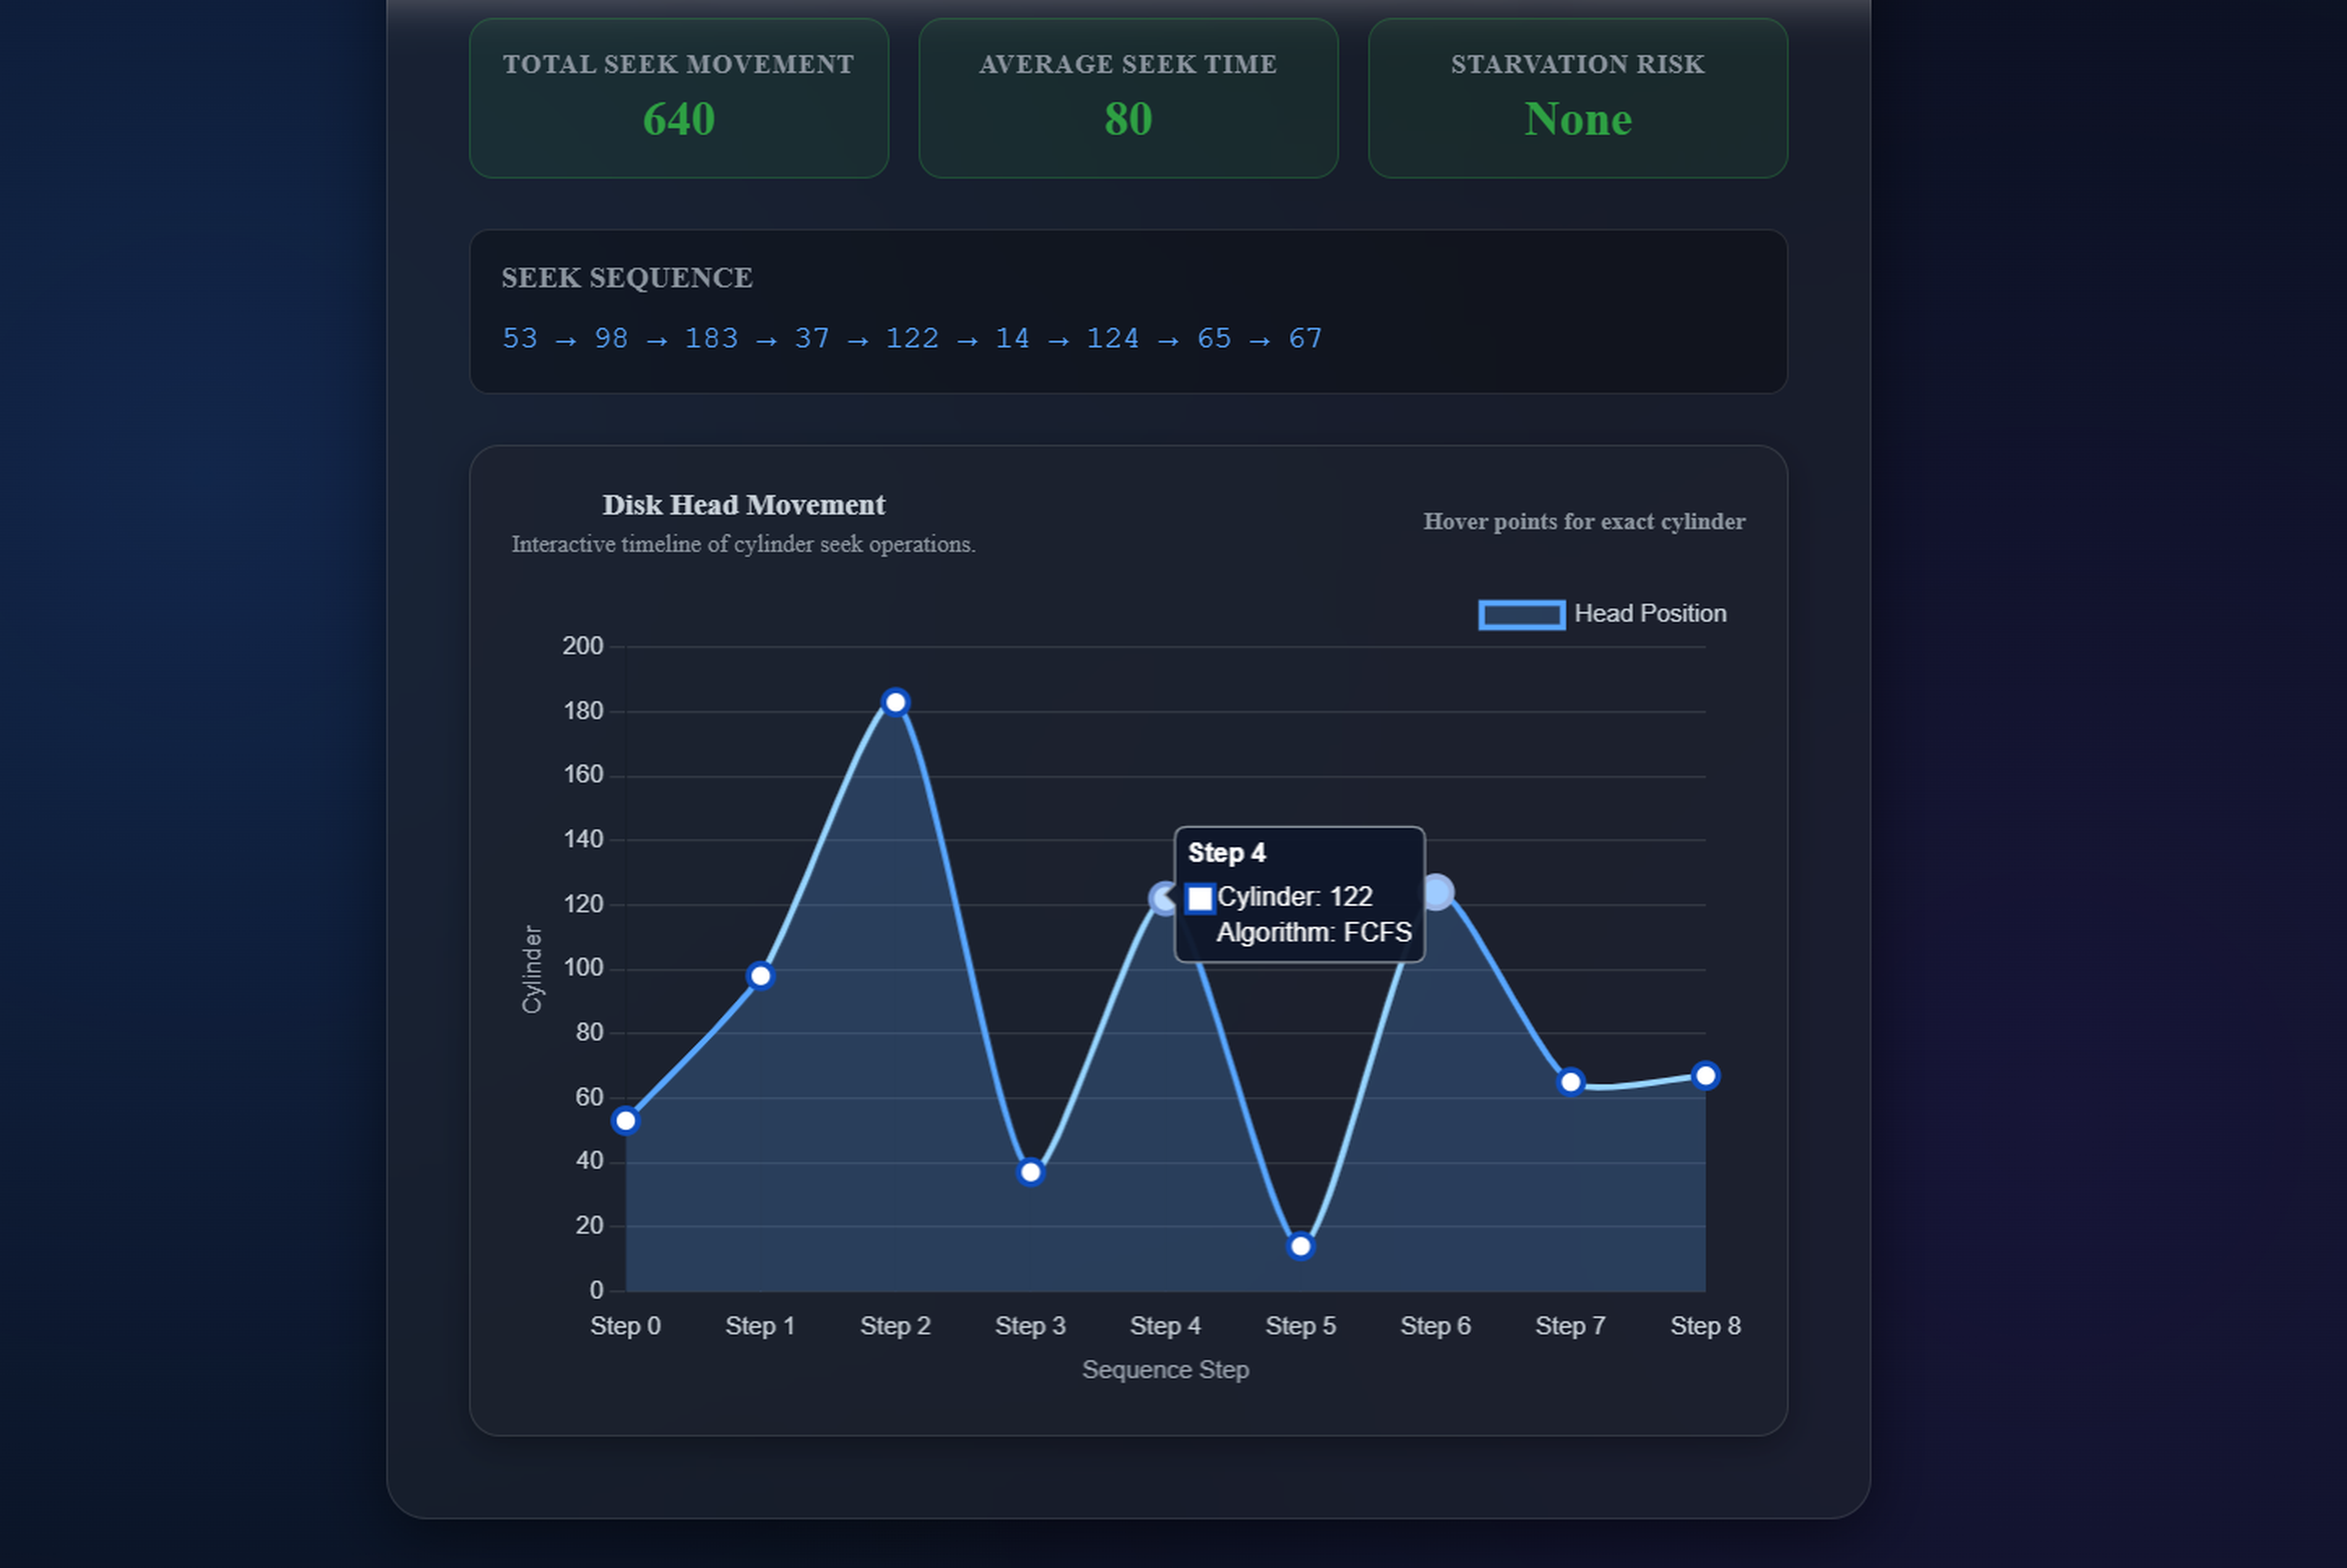Click the lowest data point at Step 5
Viewport: 2347px width, 1568px height.
(1301, 1245)
